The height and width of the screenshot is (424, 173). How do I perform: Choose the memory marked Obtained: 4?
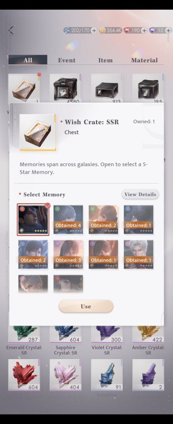68,220
